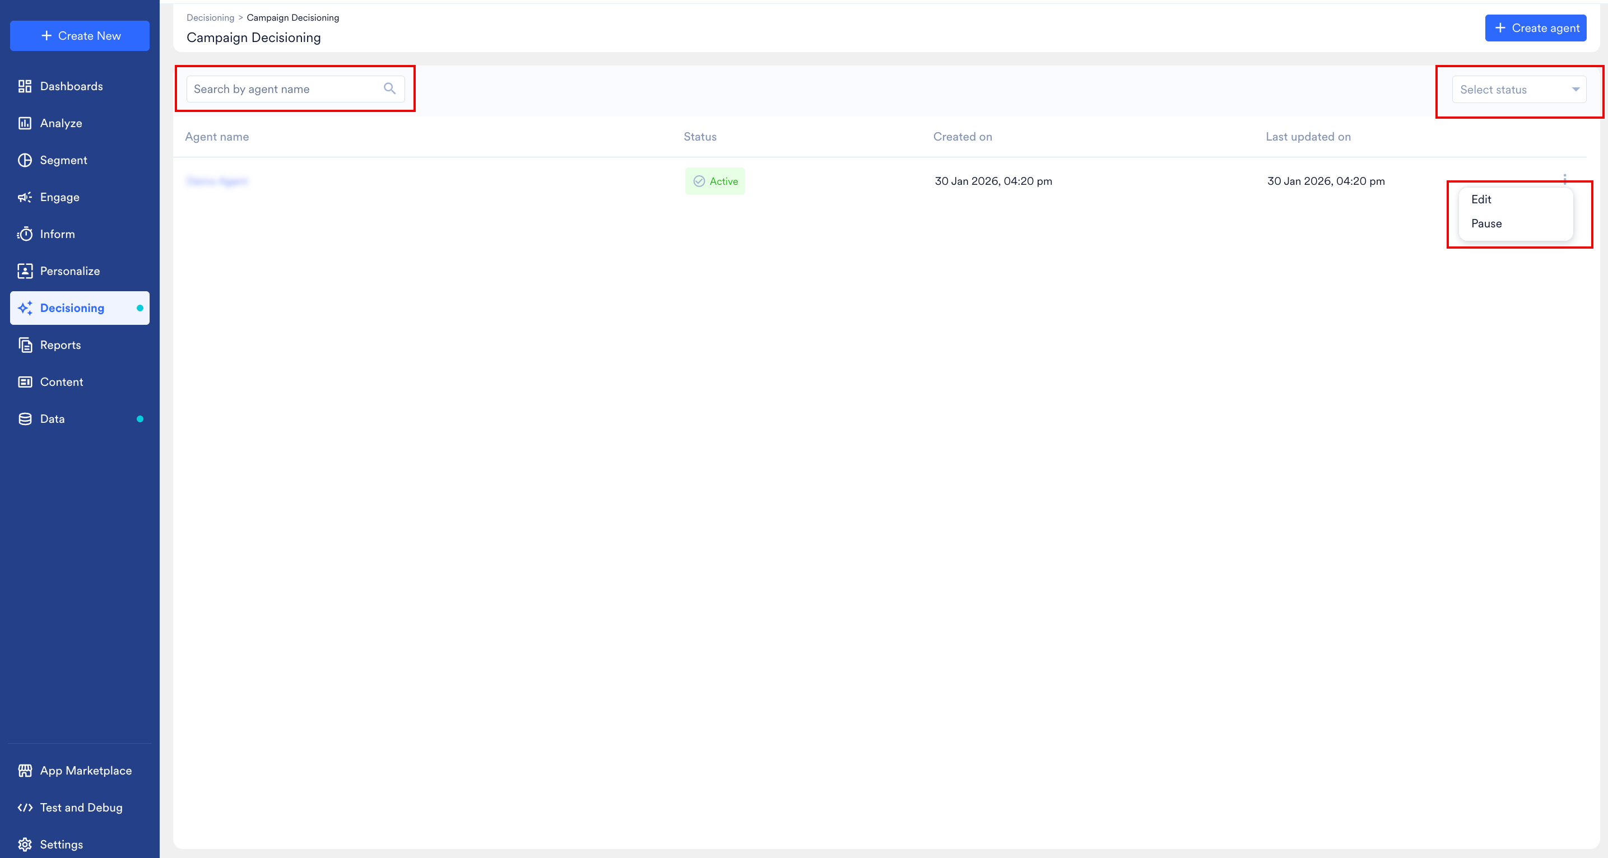Viewport: 1608px width, 858px height.
Task: Focus the Search by agent name field
Action: (284, 89)
